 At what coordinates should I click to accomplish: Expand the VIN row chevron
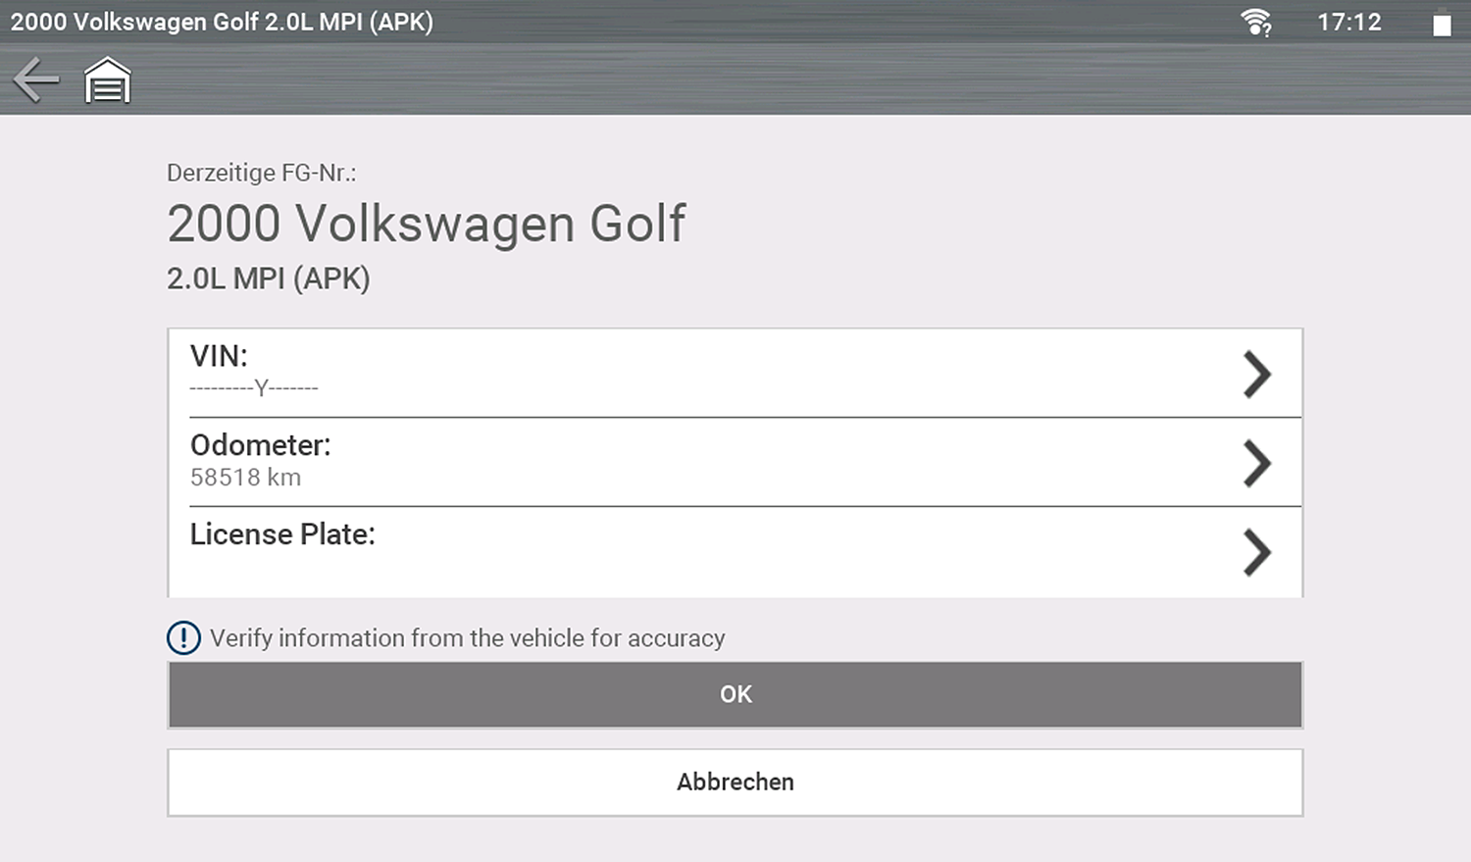1256,374
